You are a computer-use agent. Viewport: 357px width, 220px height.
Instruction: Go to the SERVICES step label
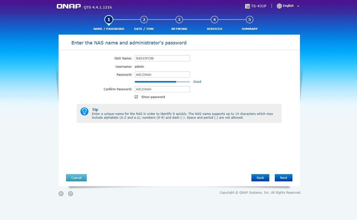pos(215,29)
